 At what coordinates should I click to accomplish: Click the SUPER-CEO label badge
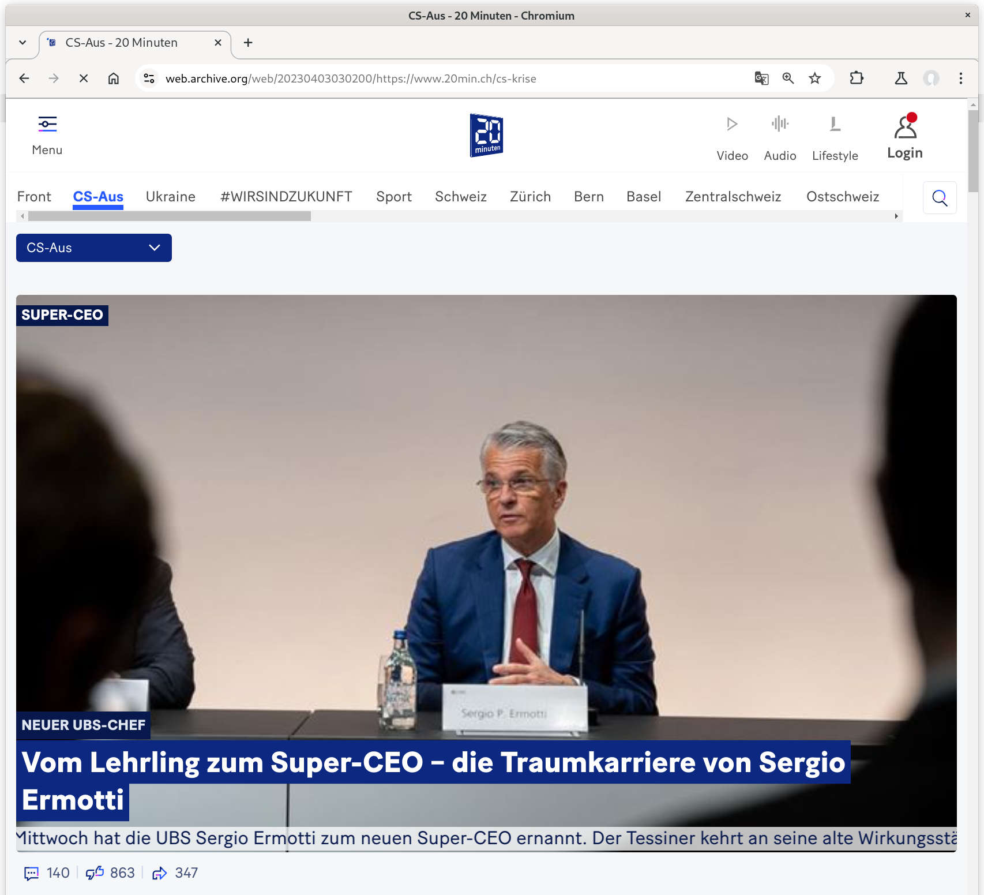click(x=62, y=315)
